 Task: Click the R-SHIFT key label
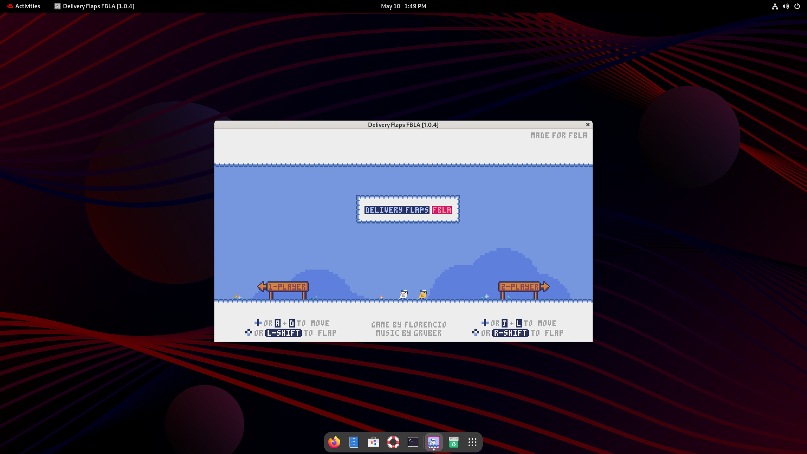coord(510,333)
